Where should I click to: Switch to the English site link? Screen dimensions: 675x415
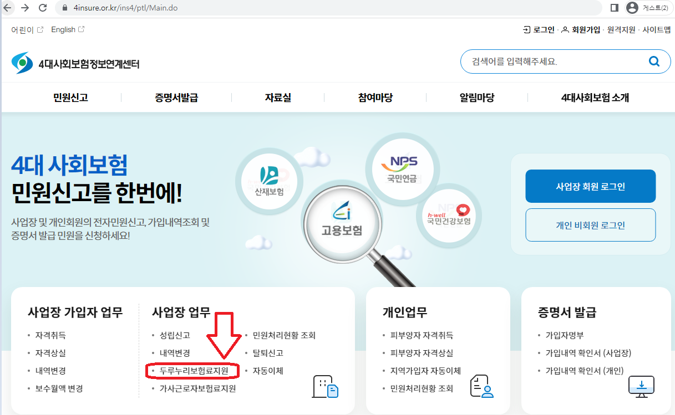tap(68, 30)
